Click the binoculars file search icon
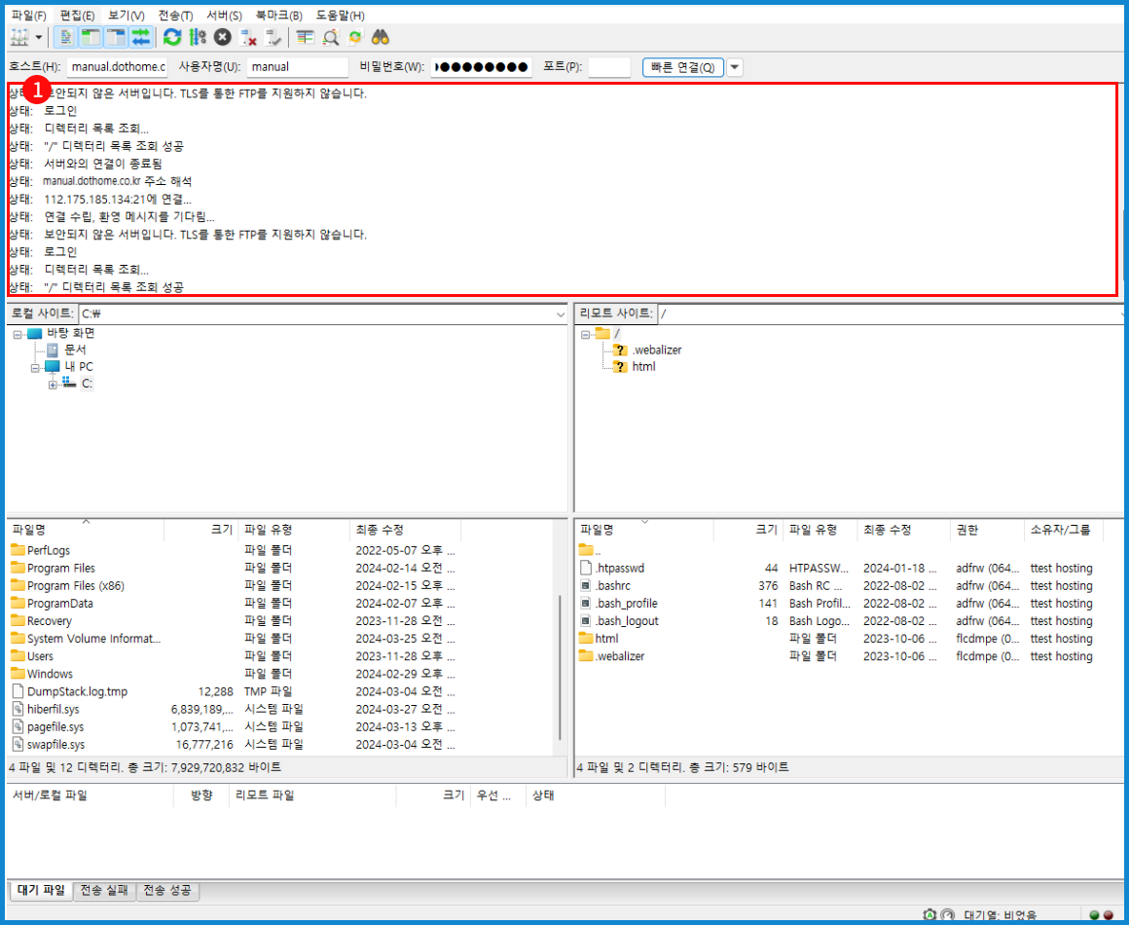The image size is (1130, 925). click(381, 37)
